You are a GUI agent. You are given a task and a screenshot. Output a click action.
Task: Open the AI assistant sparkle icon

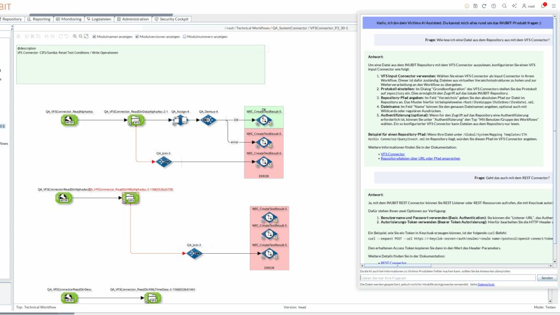(x=514, y=6)
